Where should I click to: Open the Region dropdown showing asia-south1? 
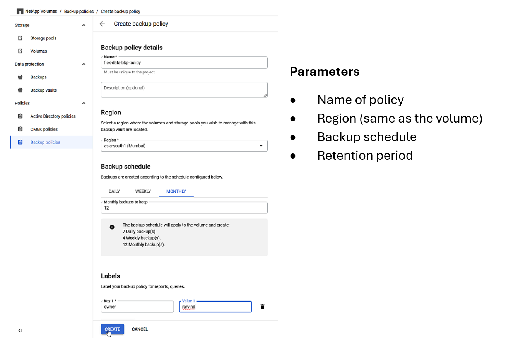tap(184, 146)
